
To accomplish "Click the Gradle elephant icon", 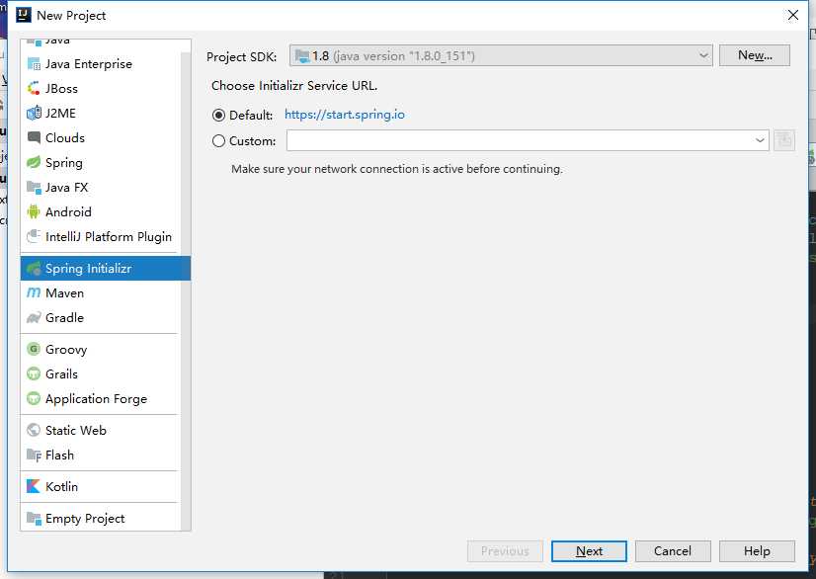I will 34,317.
